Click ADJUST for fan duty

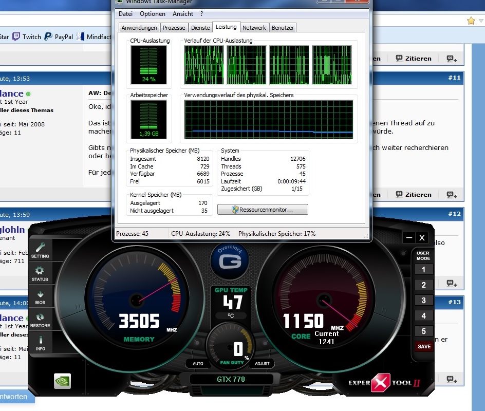click(x=262, y=364)
